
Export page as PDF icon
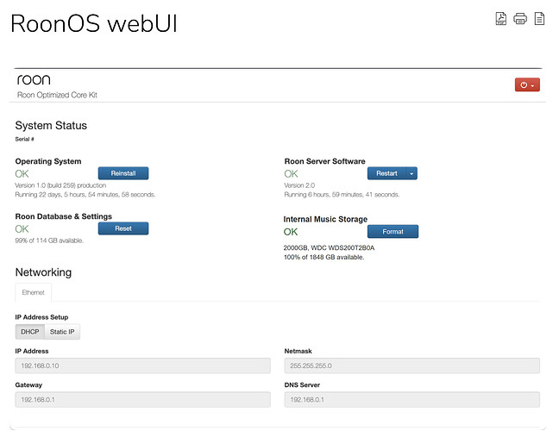[500, 18]
